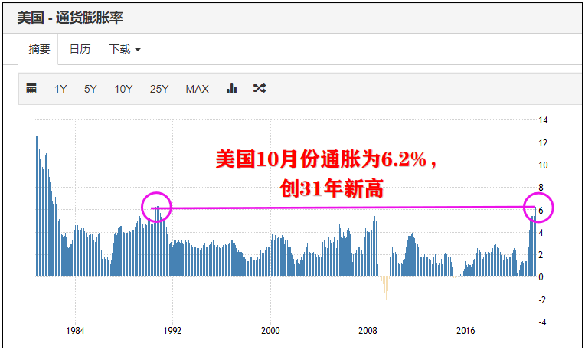
Task: Choose the 25Y time range
Action: click(159, 89)
